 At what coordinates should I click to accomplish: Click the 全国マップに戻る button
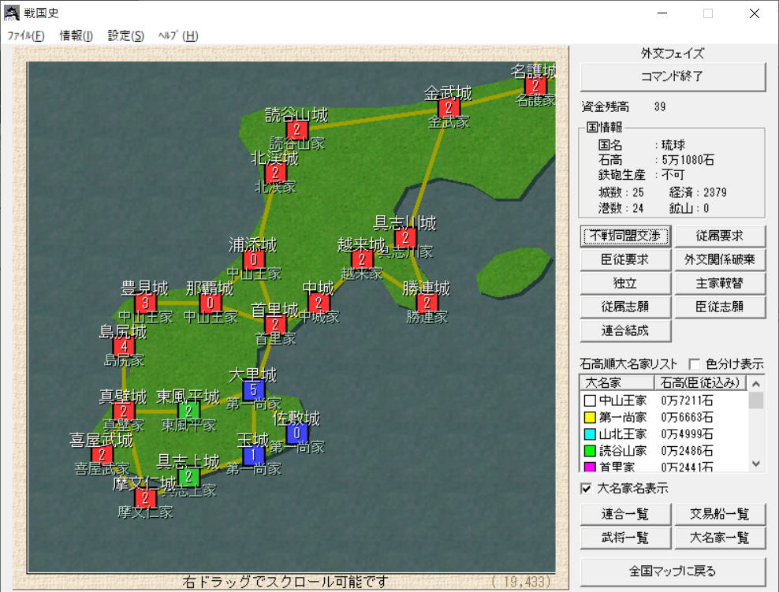point(673,571)
